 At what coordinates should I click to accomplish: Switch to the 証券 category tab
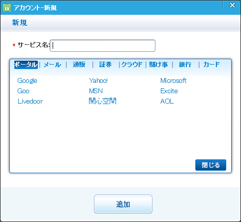[105, 65]
